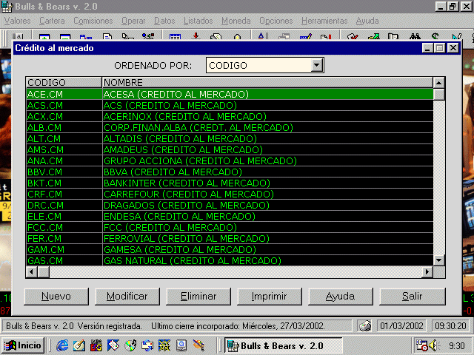This screenshot has width=474, height=355.
Task: Click the binoculars search toolbar icon
Action: click(x=415, y=36)
